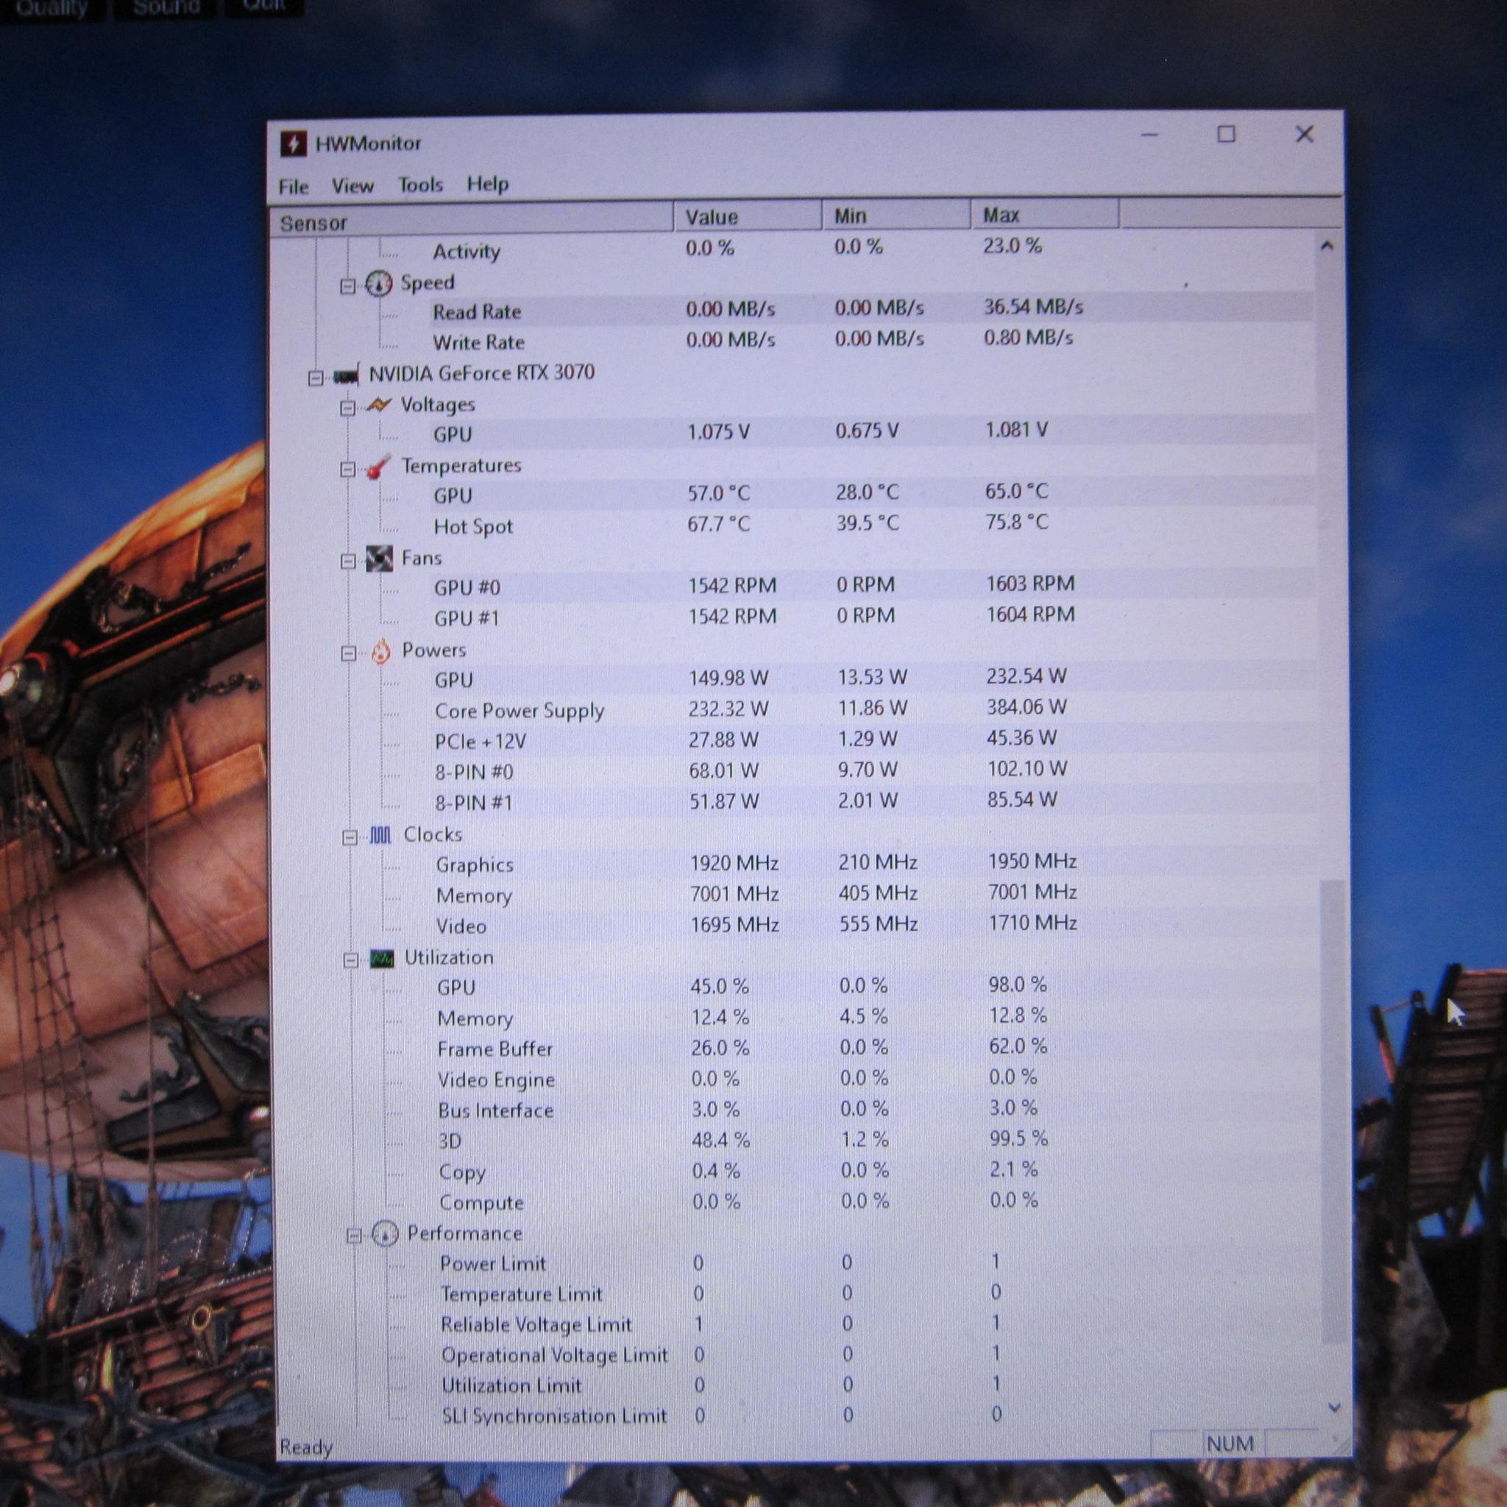Open the Tools menu
Screen dimensions: 1507x1507
click(420, 185)
